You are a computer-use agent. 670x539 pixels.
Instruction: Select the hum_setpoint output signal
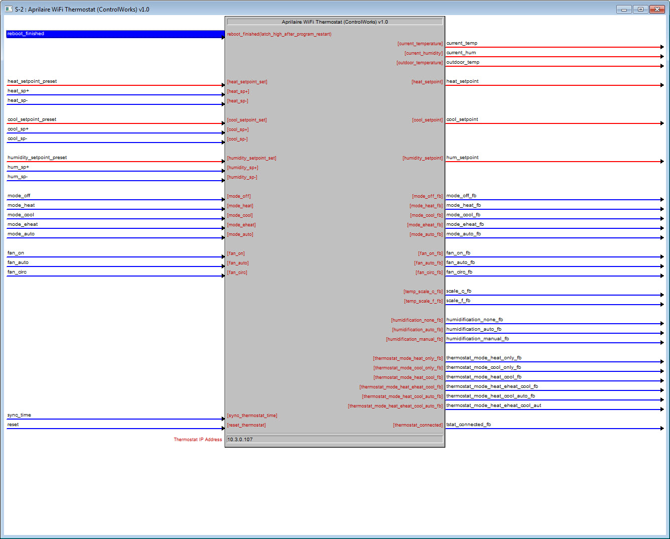[x=462, y=158]
